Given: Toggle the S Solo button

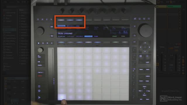Looking at the screenshot, I should point(52,43).
